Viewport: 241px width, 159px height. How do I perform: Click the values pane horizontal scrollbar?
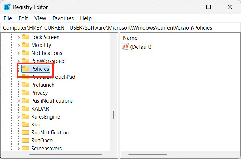coord(148,154)
